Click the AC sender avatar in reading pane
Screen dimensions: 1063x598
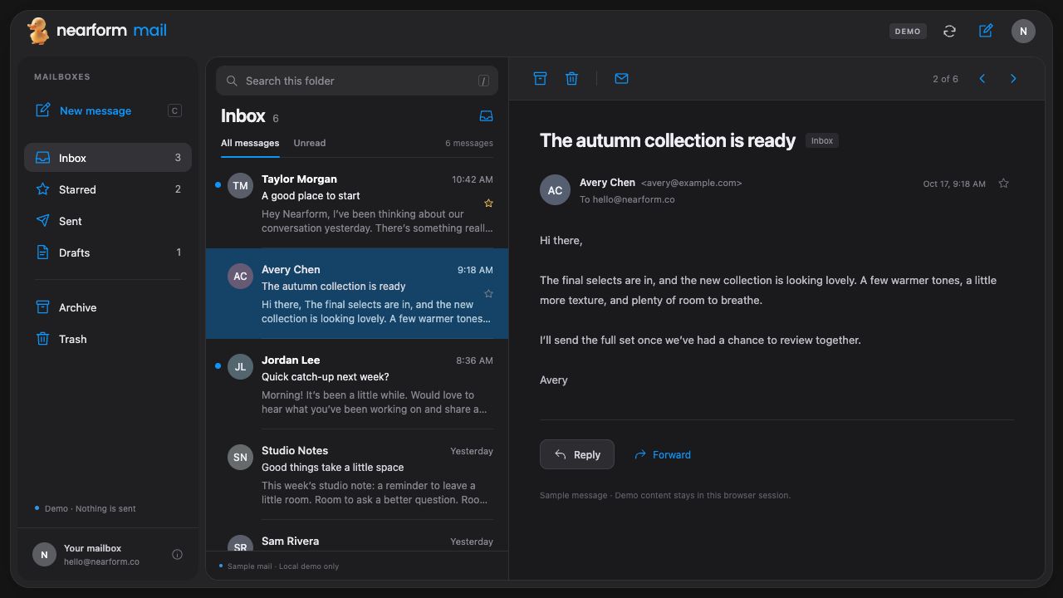click(x=555, y=190)
